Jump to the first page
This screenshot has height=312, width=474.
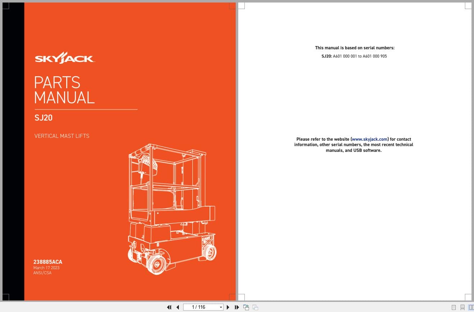169,307
